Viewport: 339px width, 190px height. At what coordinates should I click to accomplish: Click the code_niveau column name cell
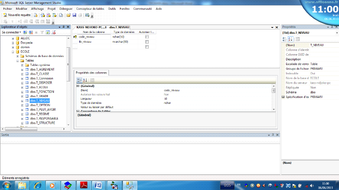94,37
